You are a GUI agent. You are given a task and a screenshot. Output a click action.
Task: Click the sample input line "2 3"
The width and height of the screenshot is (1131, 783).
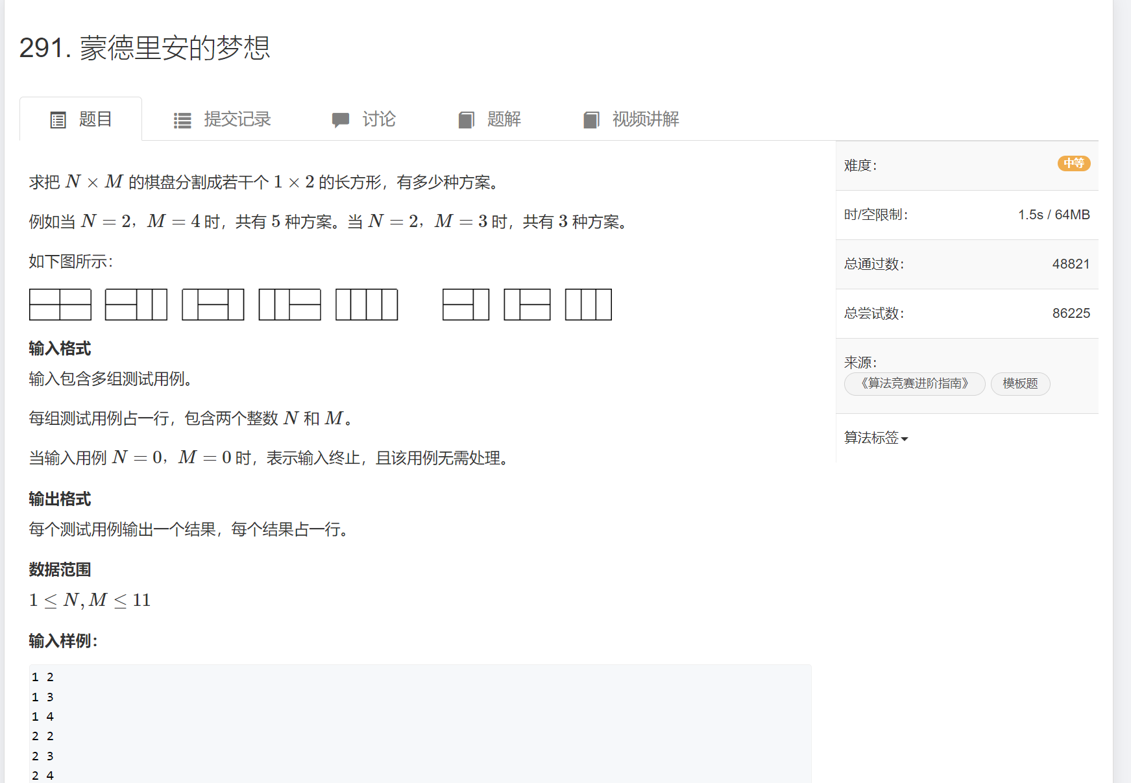(43, 756)
